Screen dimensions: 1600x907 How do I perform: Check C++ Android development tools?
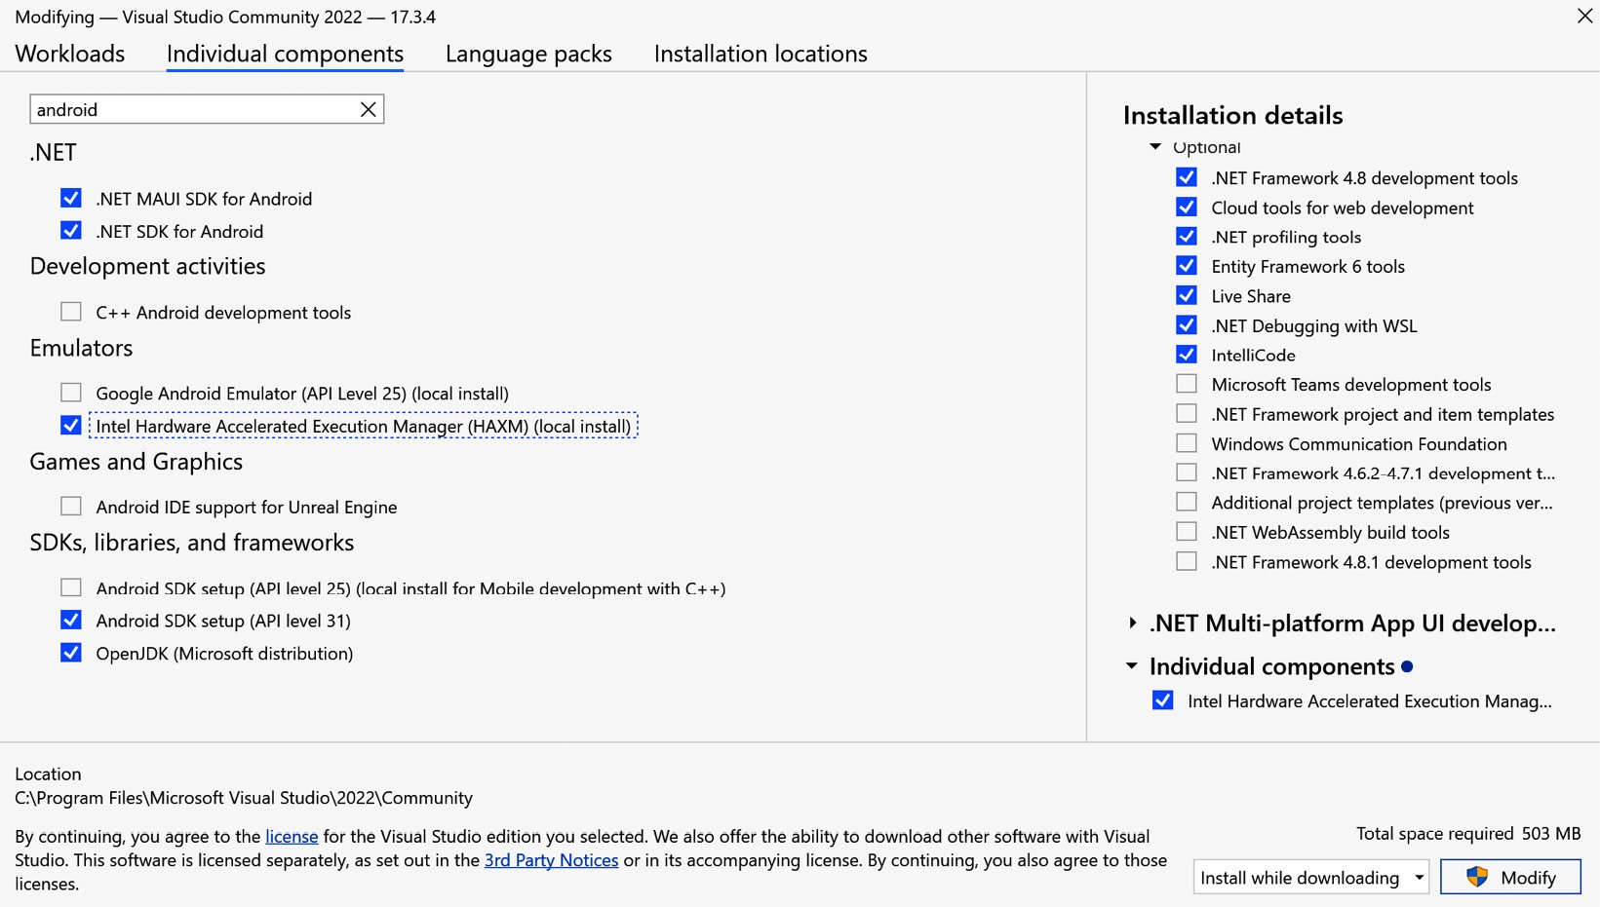click(71, 312)
